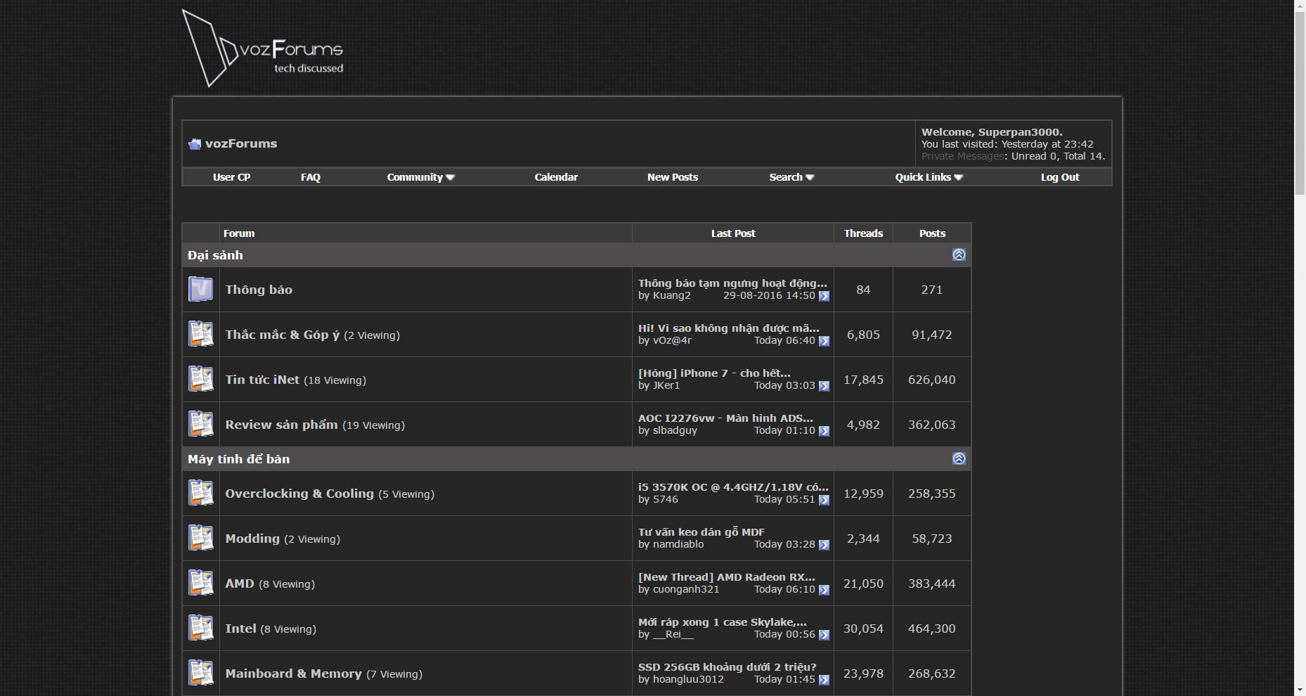Viewport: 1306px width, 696px height.
Task: Go to last post in Review sản phẩm
Action: (824, 432)
